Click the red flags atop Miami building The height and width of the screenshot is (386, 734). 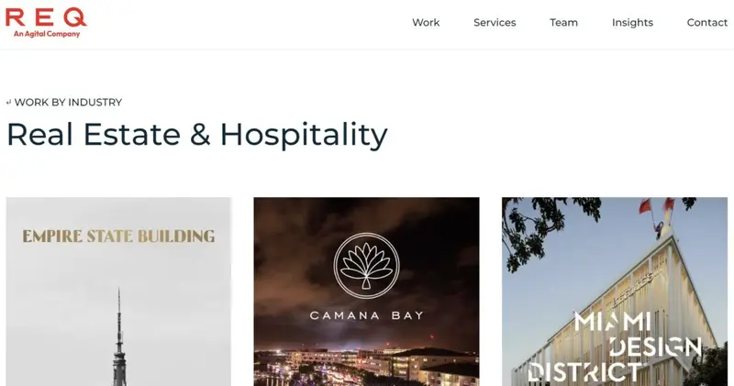[x=657, y=206]
